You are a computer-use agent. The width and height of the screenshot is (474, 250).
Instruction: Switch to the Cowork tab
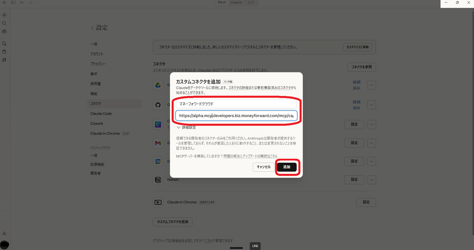236,3
